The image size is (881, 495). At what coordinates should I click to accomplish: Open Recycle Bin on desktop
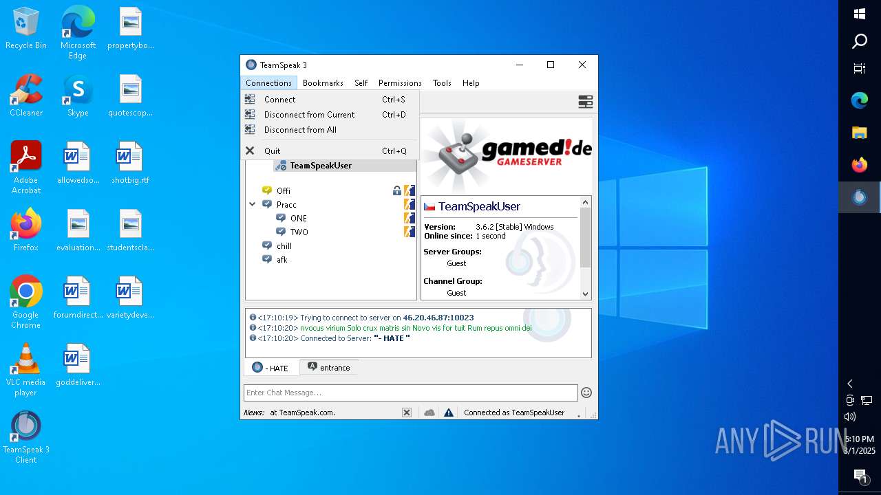pyautogui.click(x=26, y=29)
